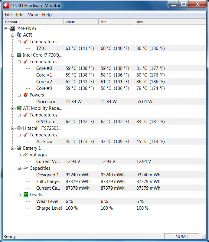This screenshot has width=209, height=242.
Task: Click the Value column header
Action: [x=81, y=22]
